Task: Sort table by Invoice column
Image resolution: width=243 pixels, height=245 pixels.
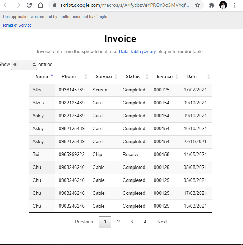Action: coord(165,76)
